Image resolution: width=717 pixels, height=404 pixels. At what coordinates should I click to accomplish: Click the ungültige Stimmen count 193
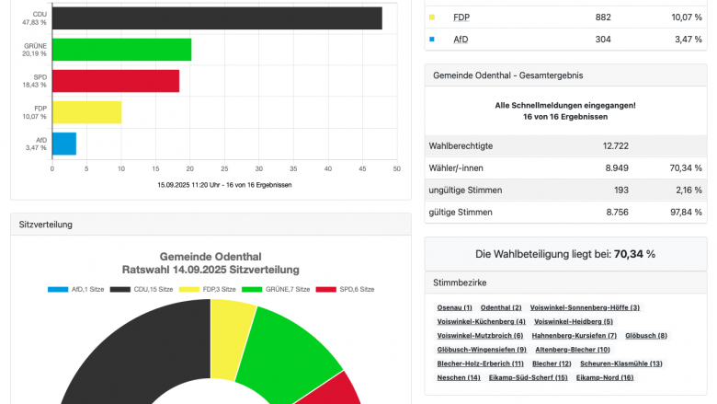coord(621,190)
